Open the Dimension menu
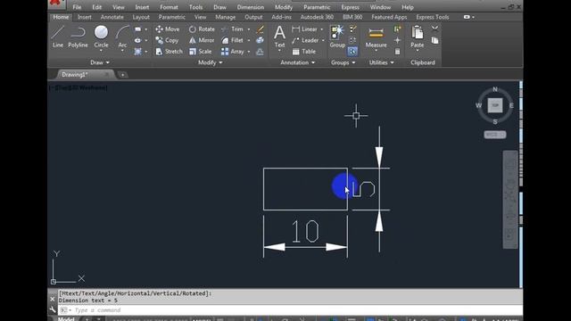 pyautogui.click(x=251, y=7)
